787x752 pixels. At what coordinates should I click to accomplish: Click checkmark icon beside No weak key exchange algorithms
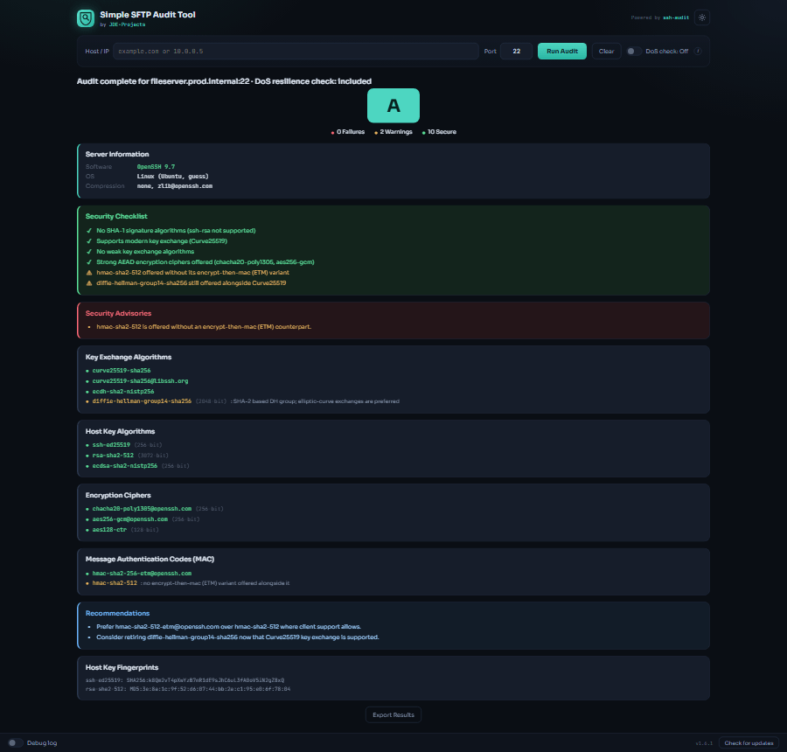pyautogui.click(x=89, y=252)
